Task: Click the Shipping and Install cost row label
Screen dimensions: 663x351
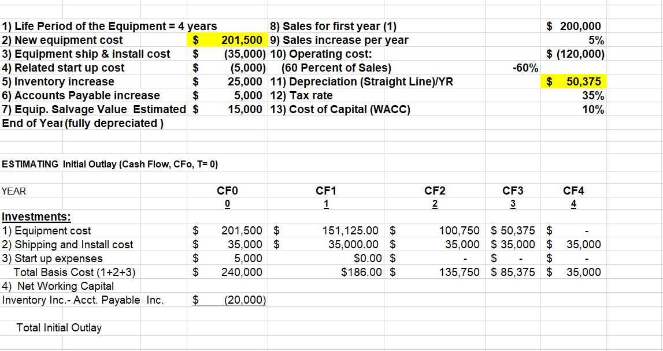Action: tap(68, 244)
